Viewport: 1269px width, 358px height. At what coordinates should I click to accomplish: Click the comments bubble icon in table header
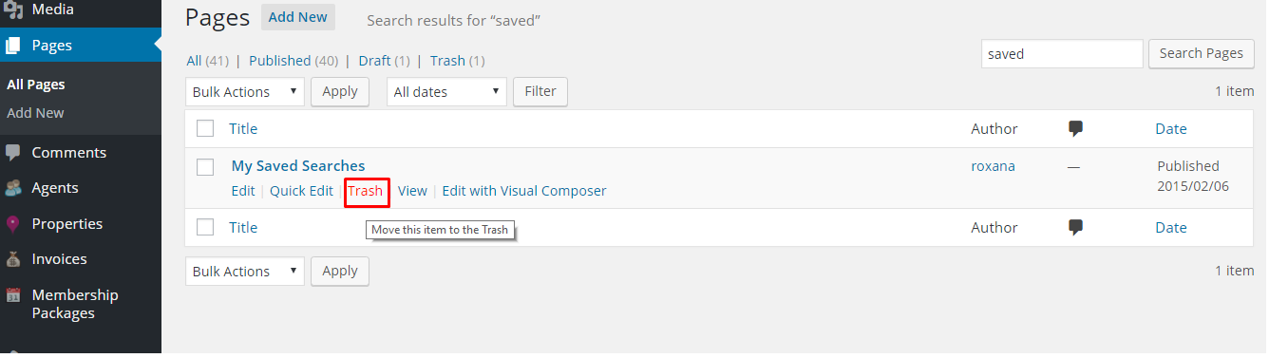(x=1076, y=129)
